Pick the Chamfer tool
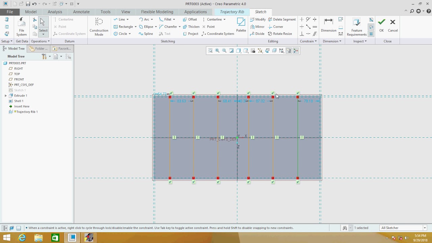The width and height of the screenshot is (432, 243). [x=168, y=27]
